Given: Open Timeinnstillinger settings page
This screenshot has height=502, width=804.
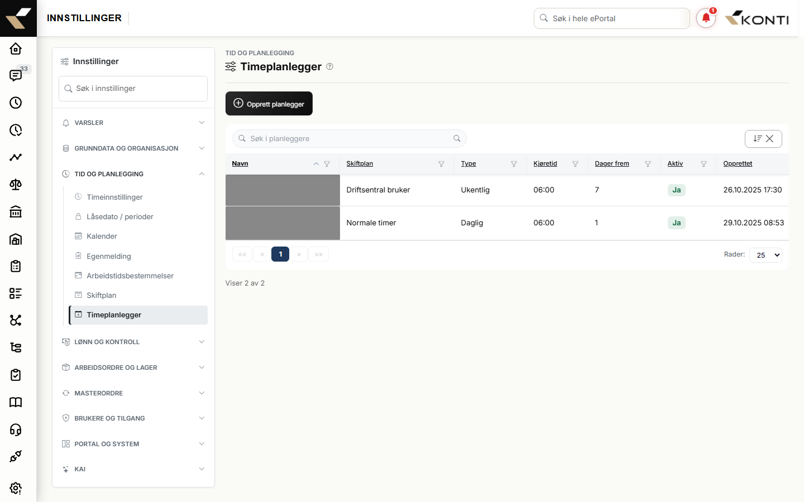Looking at the screenshot, I should point(138,197).
